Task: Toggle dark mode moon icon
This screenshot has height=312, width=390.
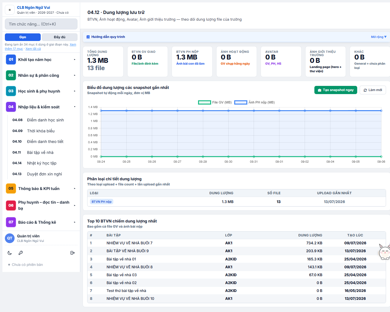Action: click(x=10, y=253)
